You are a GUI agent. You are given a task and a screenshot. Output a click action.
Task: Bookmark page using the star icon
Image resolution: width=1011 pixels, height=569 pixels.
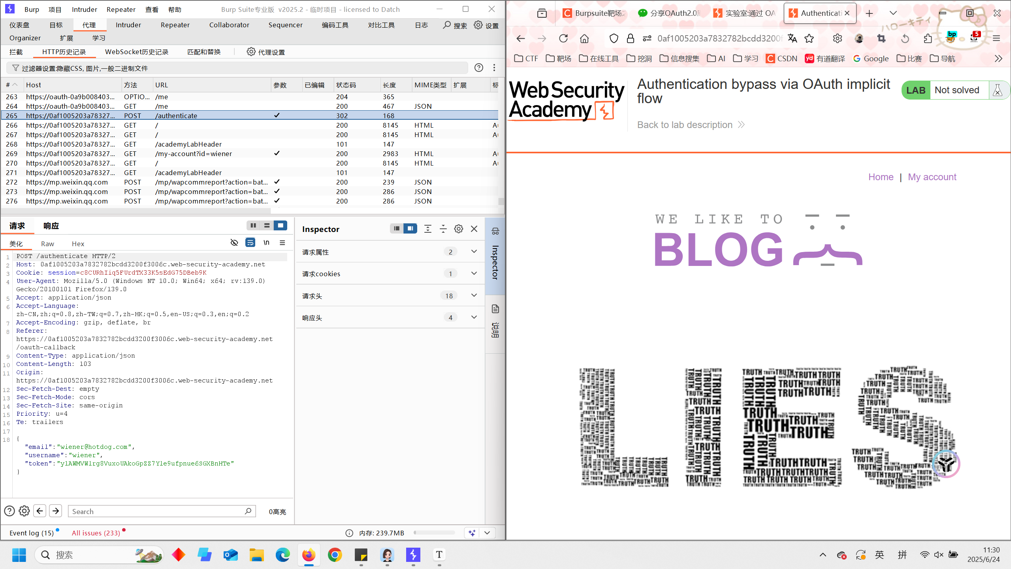pos(809,38)
